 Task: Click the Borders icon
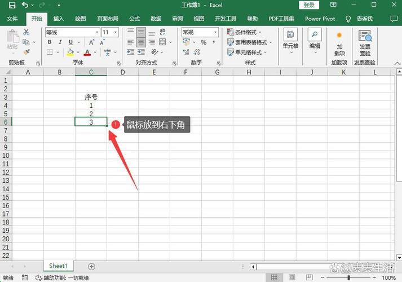coord(50,52)
